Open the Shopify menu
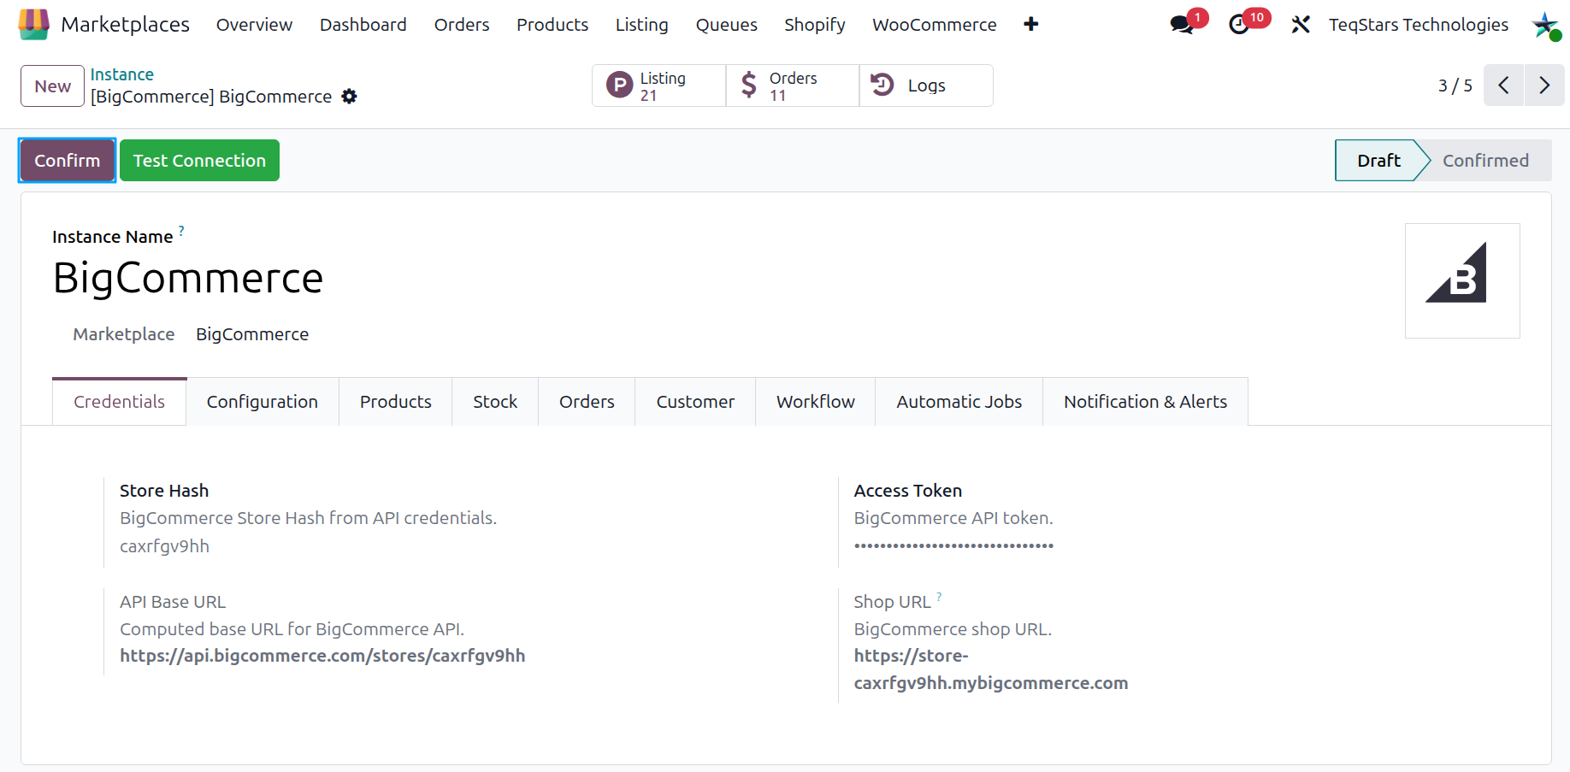 (815, 25)
